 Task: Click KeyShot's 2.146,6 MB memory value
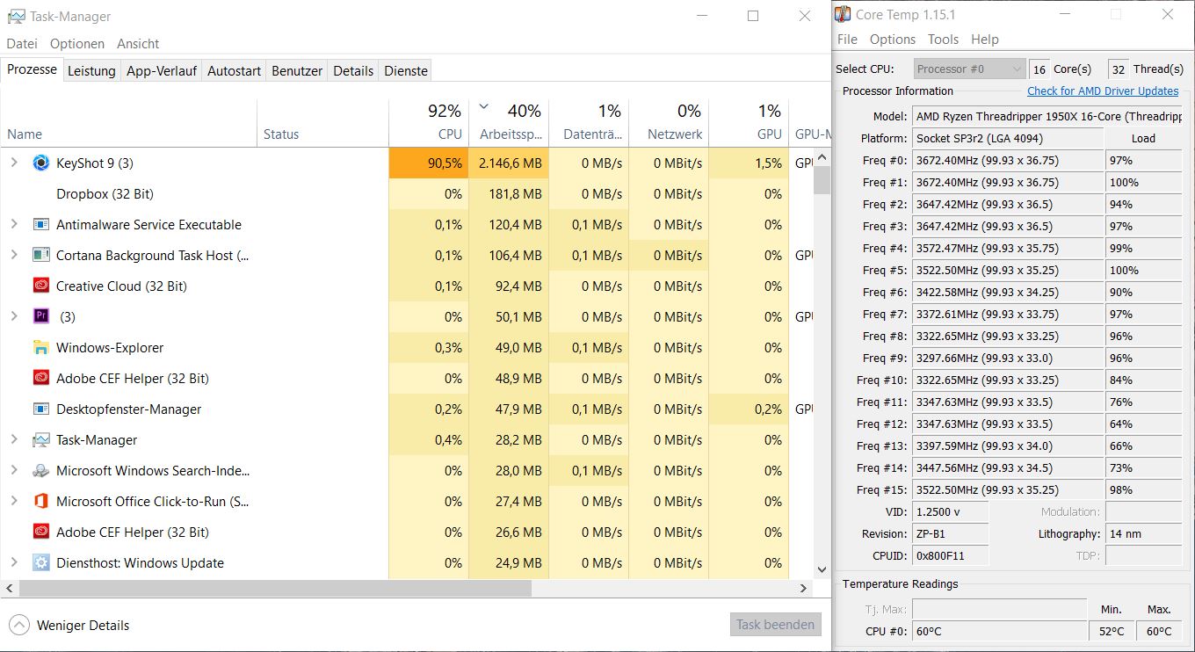[x=509, y=163]
